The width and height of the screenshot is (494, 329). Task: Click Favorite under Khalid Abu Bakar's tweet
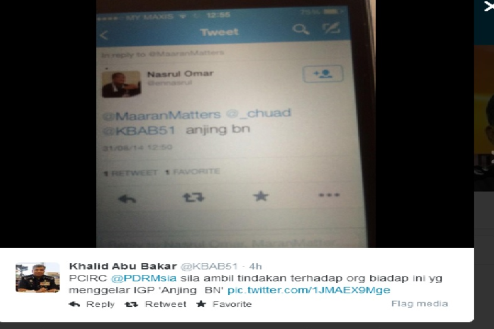(x=224, y=304)
